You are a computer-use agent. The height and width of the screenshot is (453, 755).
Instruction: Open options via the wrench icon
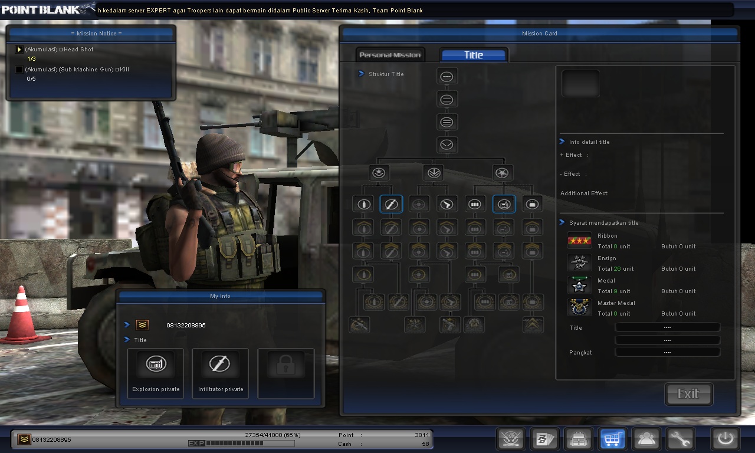(681, 439)
